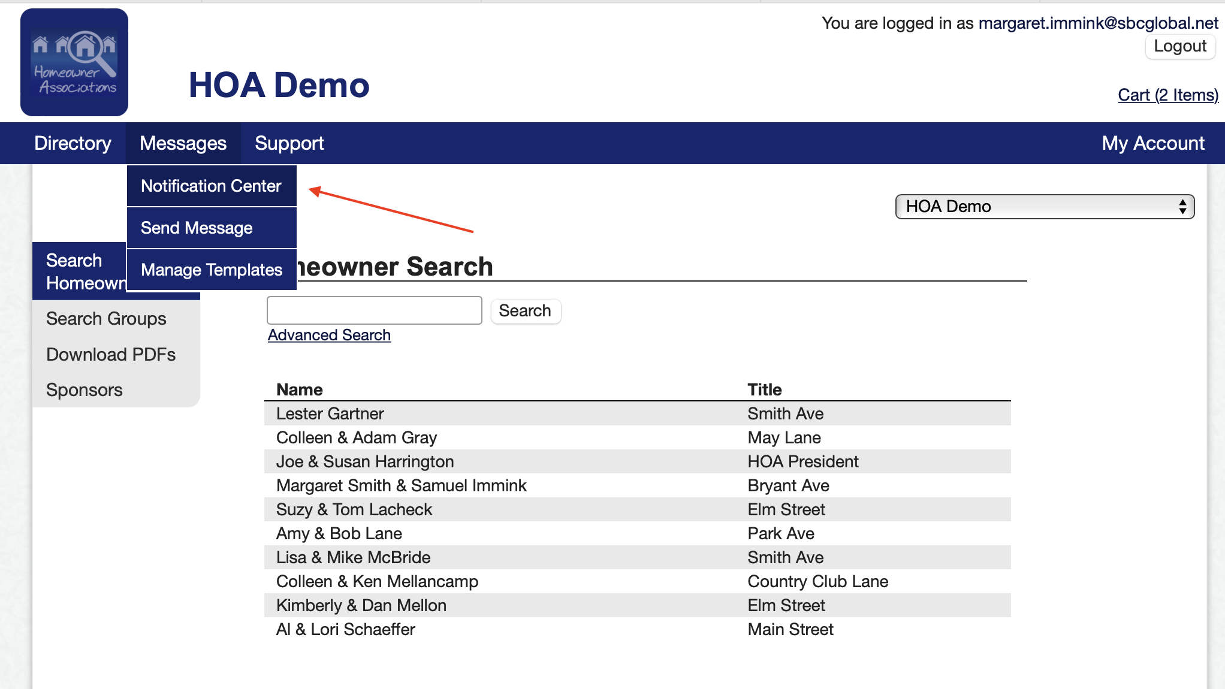Screen dimensions: 1225x689
Task: Click the logged-in email address link
Action: (1098, 23)
